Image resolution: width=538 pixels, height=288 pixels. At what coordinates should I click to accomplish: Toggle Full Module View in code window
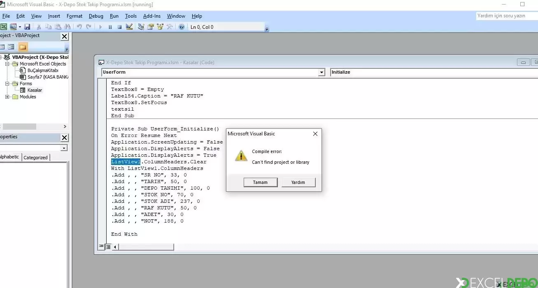pyautogui.click(x=108, y=247)
